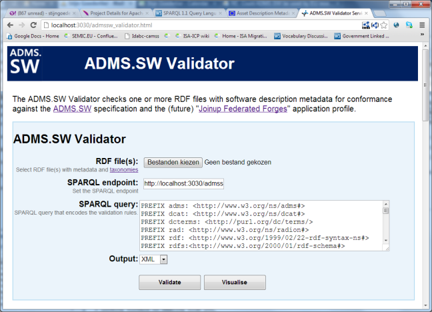This screenshot has height=312, width=432.
Task: Open the Google Docs - Home bookmark
Action: [33, 36]
